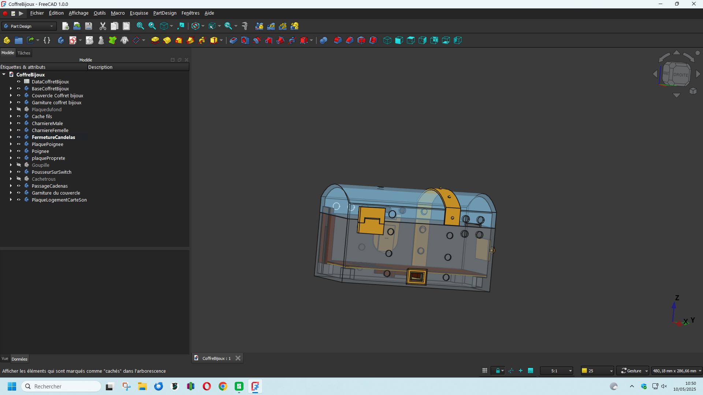703x395 pixels.
Task: Select FermetureCandelas in the model tree
Action: pyautogui.click(x=53, y=137)
